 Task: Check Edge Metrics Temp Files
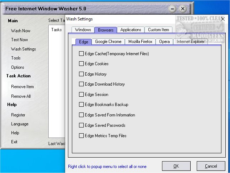click(x=81, y=135)
